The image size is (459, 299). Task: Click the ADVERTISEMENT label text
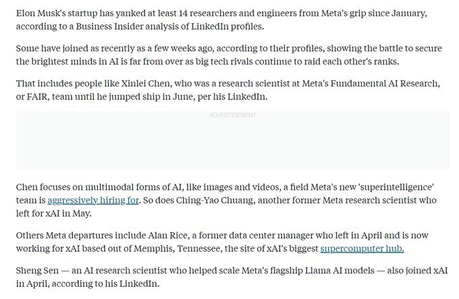[x=233, y=115]
